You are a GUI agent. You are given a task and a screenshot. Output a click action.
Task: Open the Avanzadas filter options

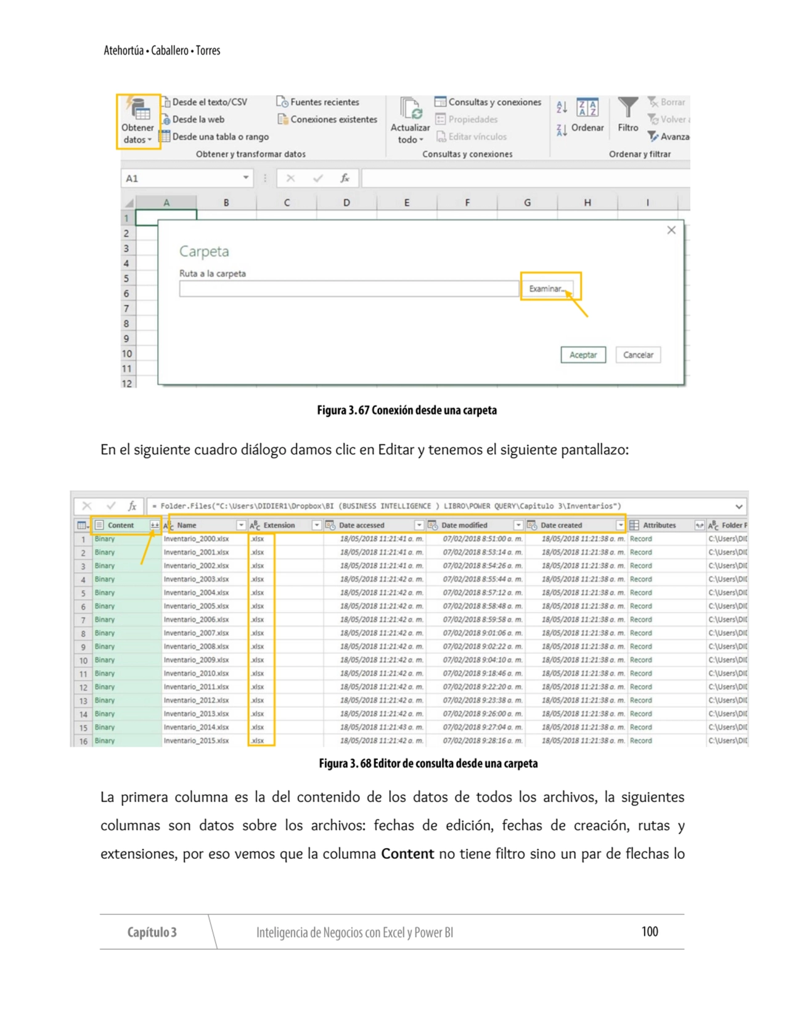668,137
